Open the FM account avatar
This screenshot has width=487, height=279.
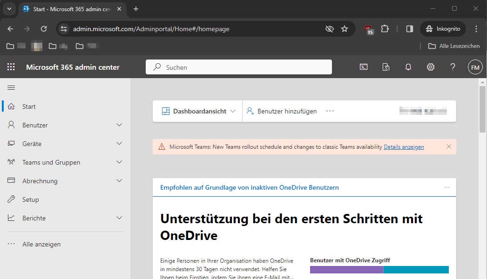pyautogui.click(x=475, y=67)
